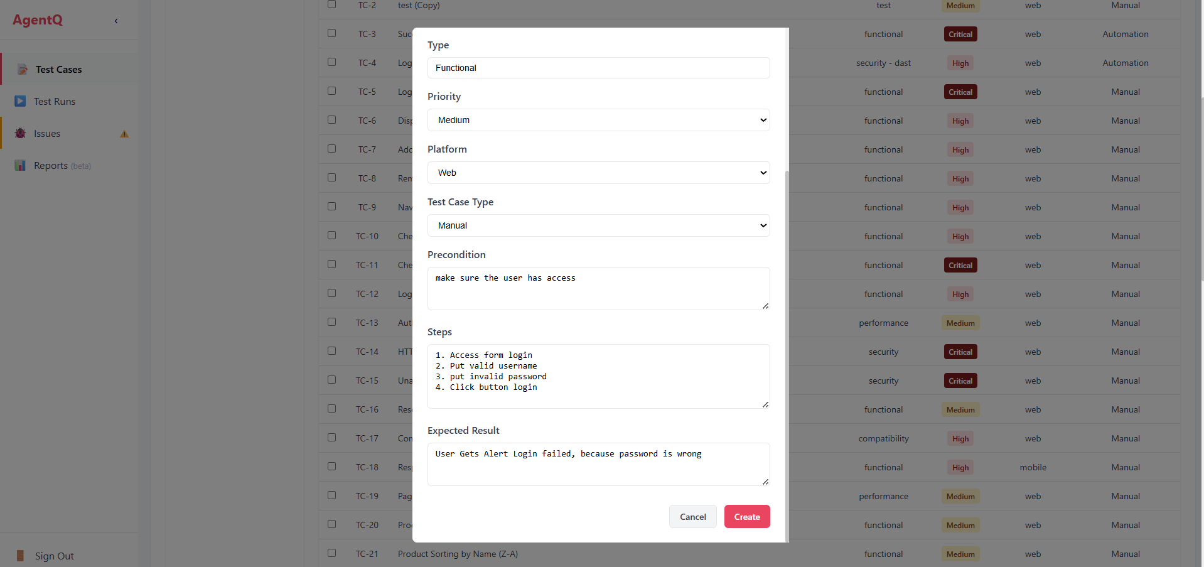Viewport: 1204px width, 567px height.
Task: Click the Test Runs play icon
Action: pos(19,101)
